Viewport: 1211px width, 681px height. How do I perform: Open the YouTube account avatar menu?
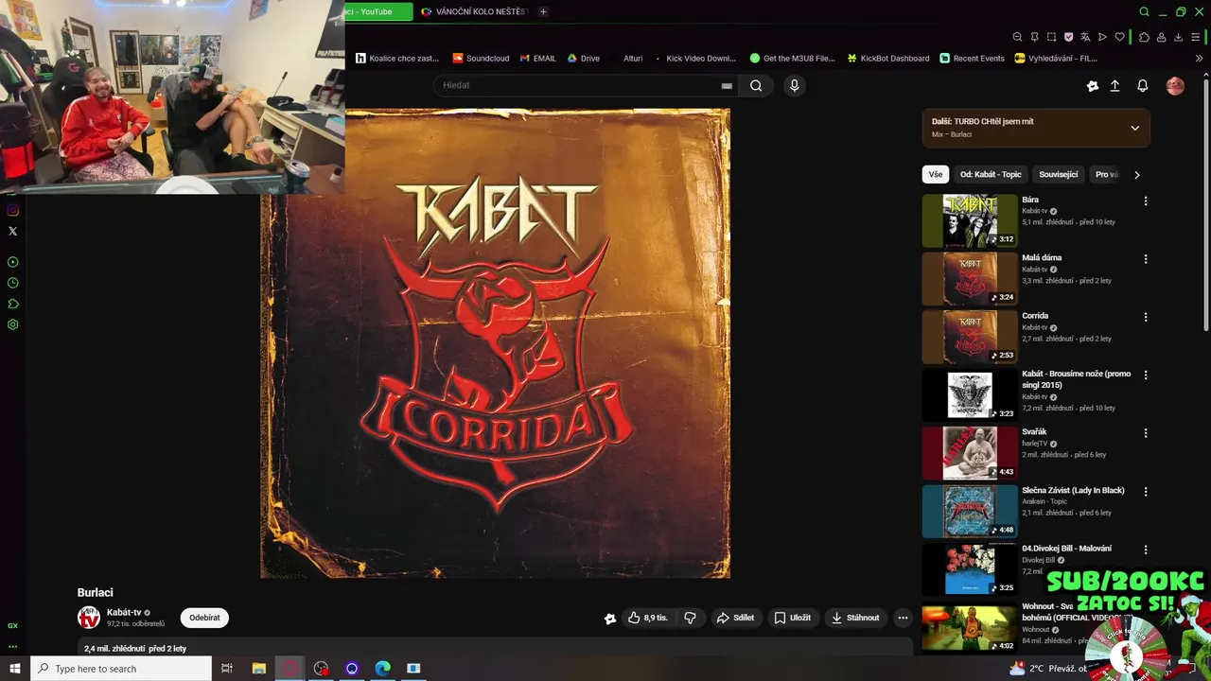1175,86
